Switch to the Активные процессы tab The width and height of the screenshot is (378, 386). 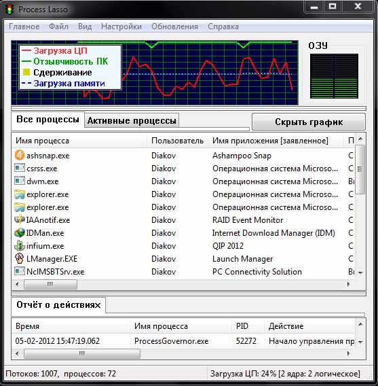tap(132, 121)
